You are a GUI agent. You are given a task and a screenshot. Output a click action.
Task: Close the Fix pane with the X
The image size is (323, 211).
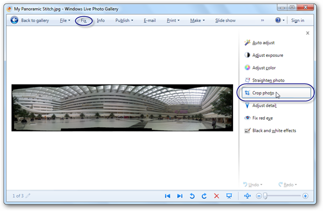307,33
